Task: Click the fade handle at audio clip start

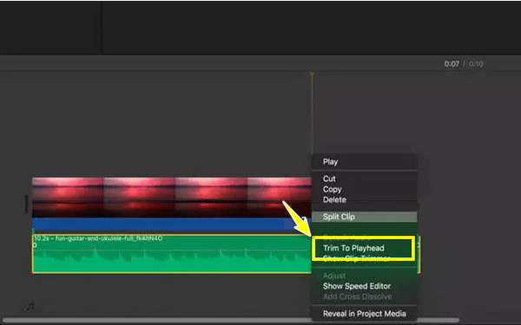Action: [35, 245]
